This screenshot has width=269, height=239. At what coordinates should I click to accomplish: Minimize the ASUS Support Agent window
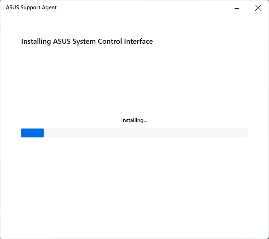pos(237,8)
